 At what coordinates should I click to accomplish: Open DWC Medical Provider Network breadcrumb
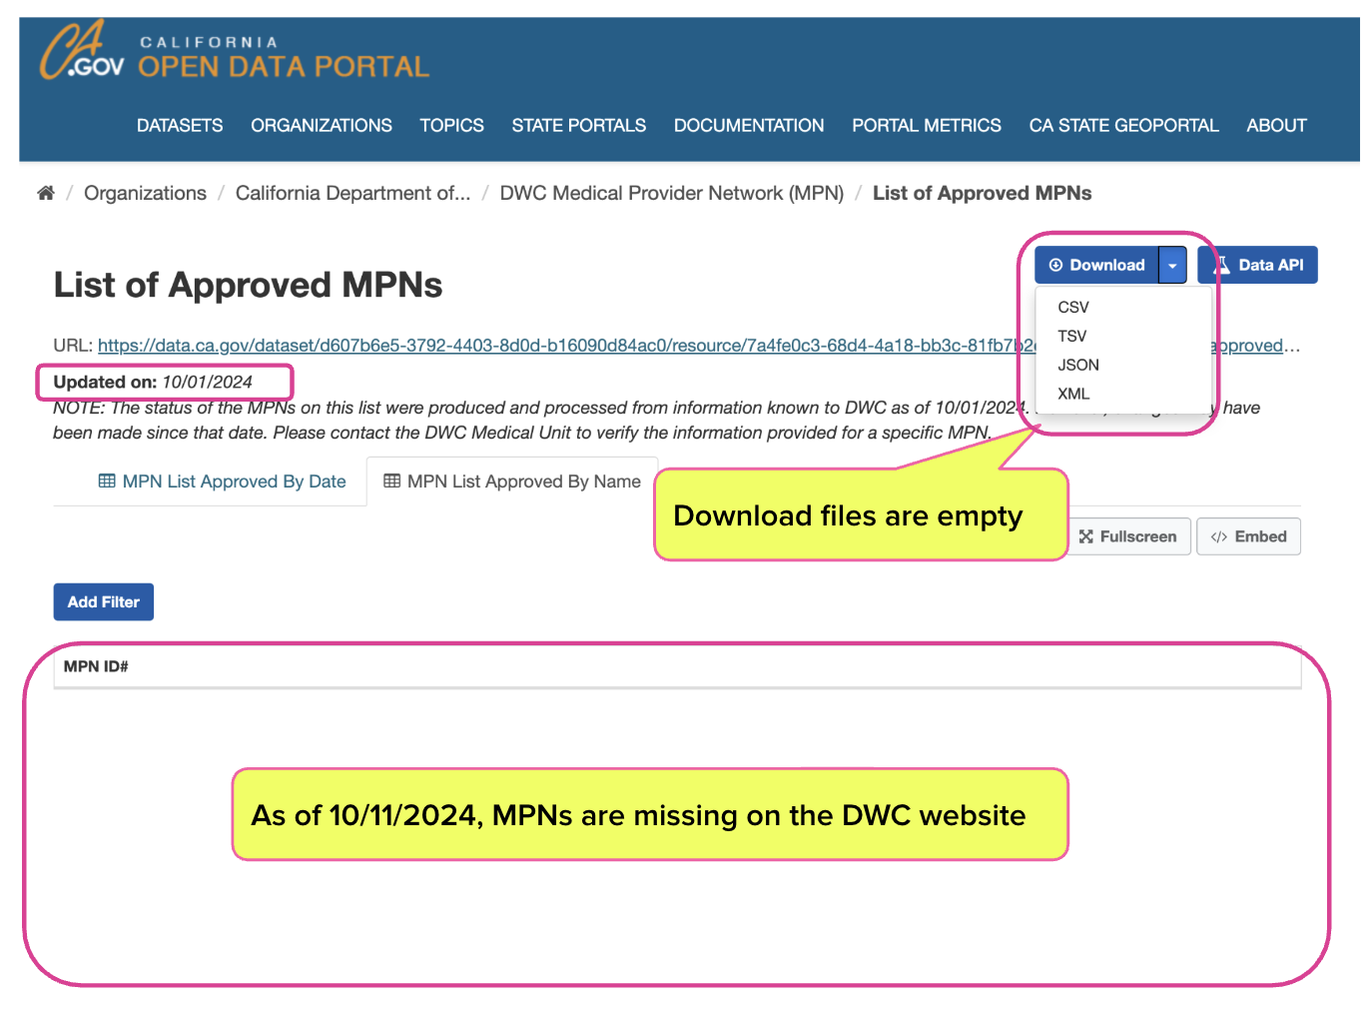point(672,193)
